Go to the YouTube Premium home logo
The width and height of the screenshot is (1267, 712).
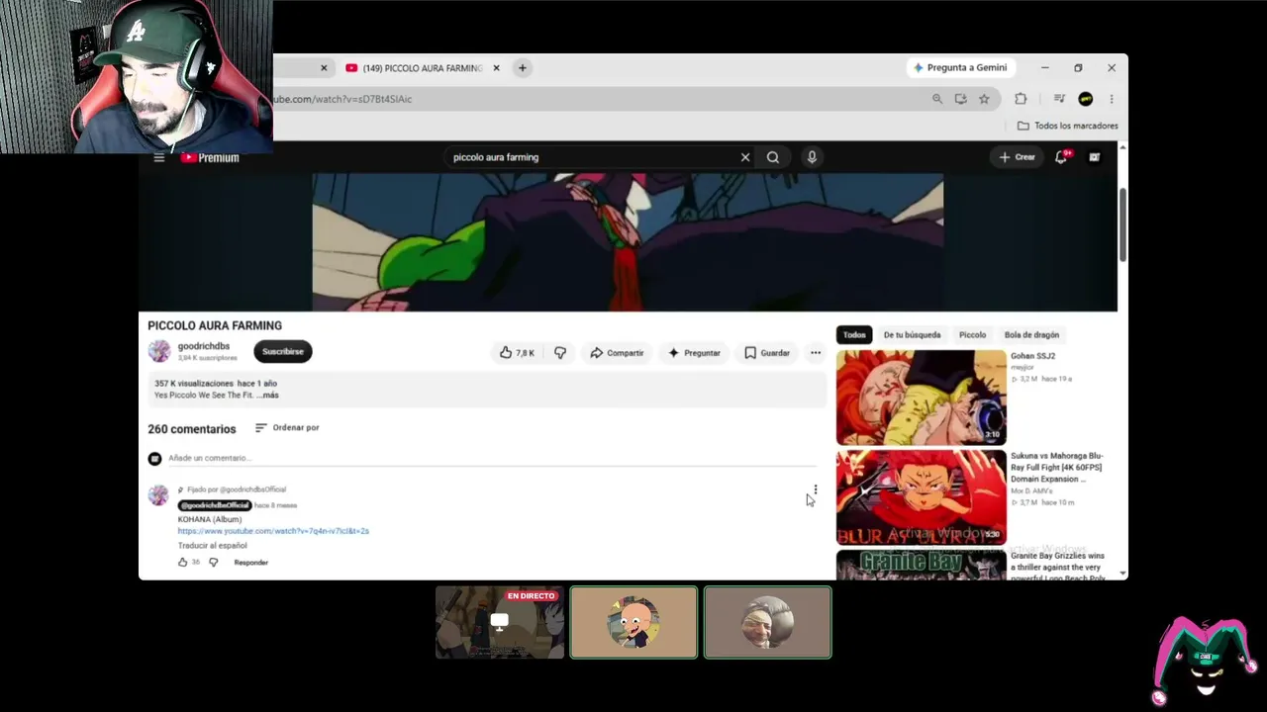click(210, 157)
